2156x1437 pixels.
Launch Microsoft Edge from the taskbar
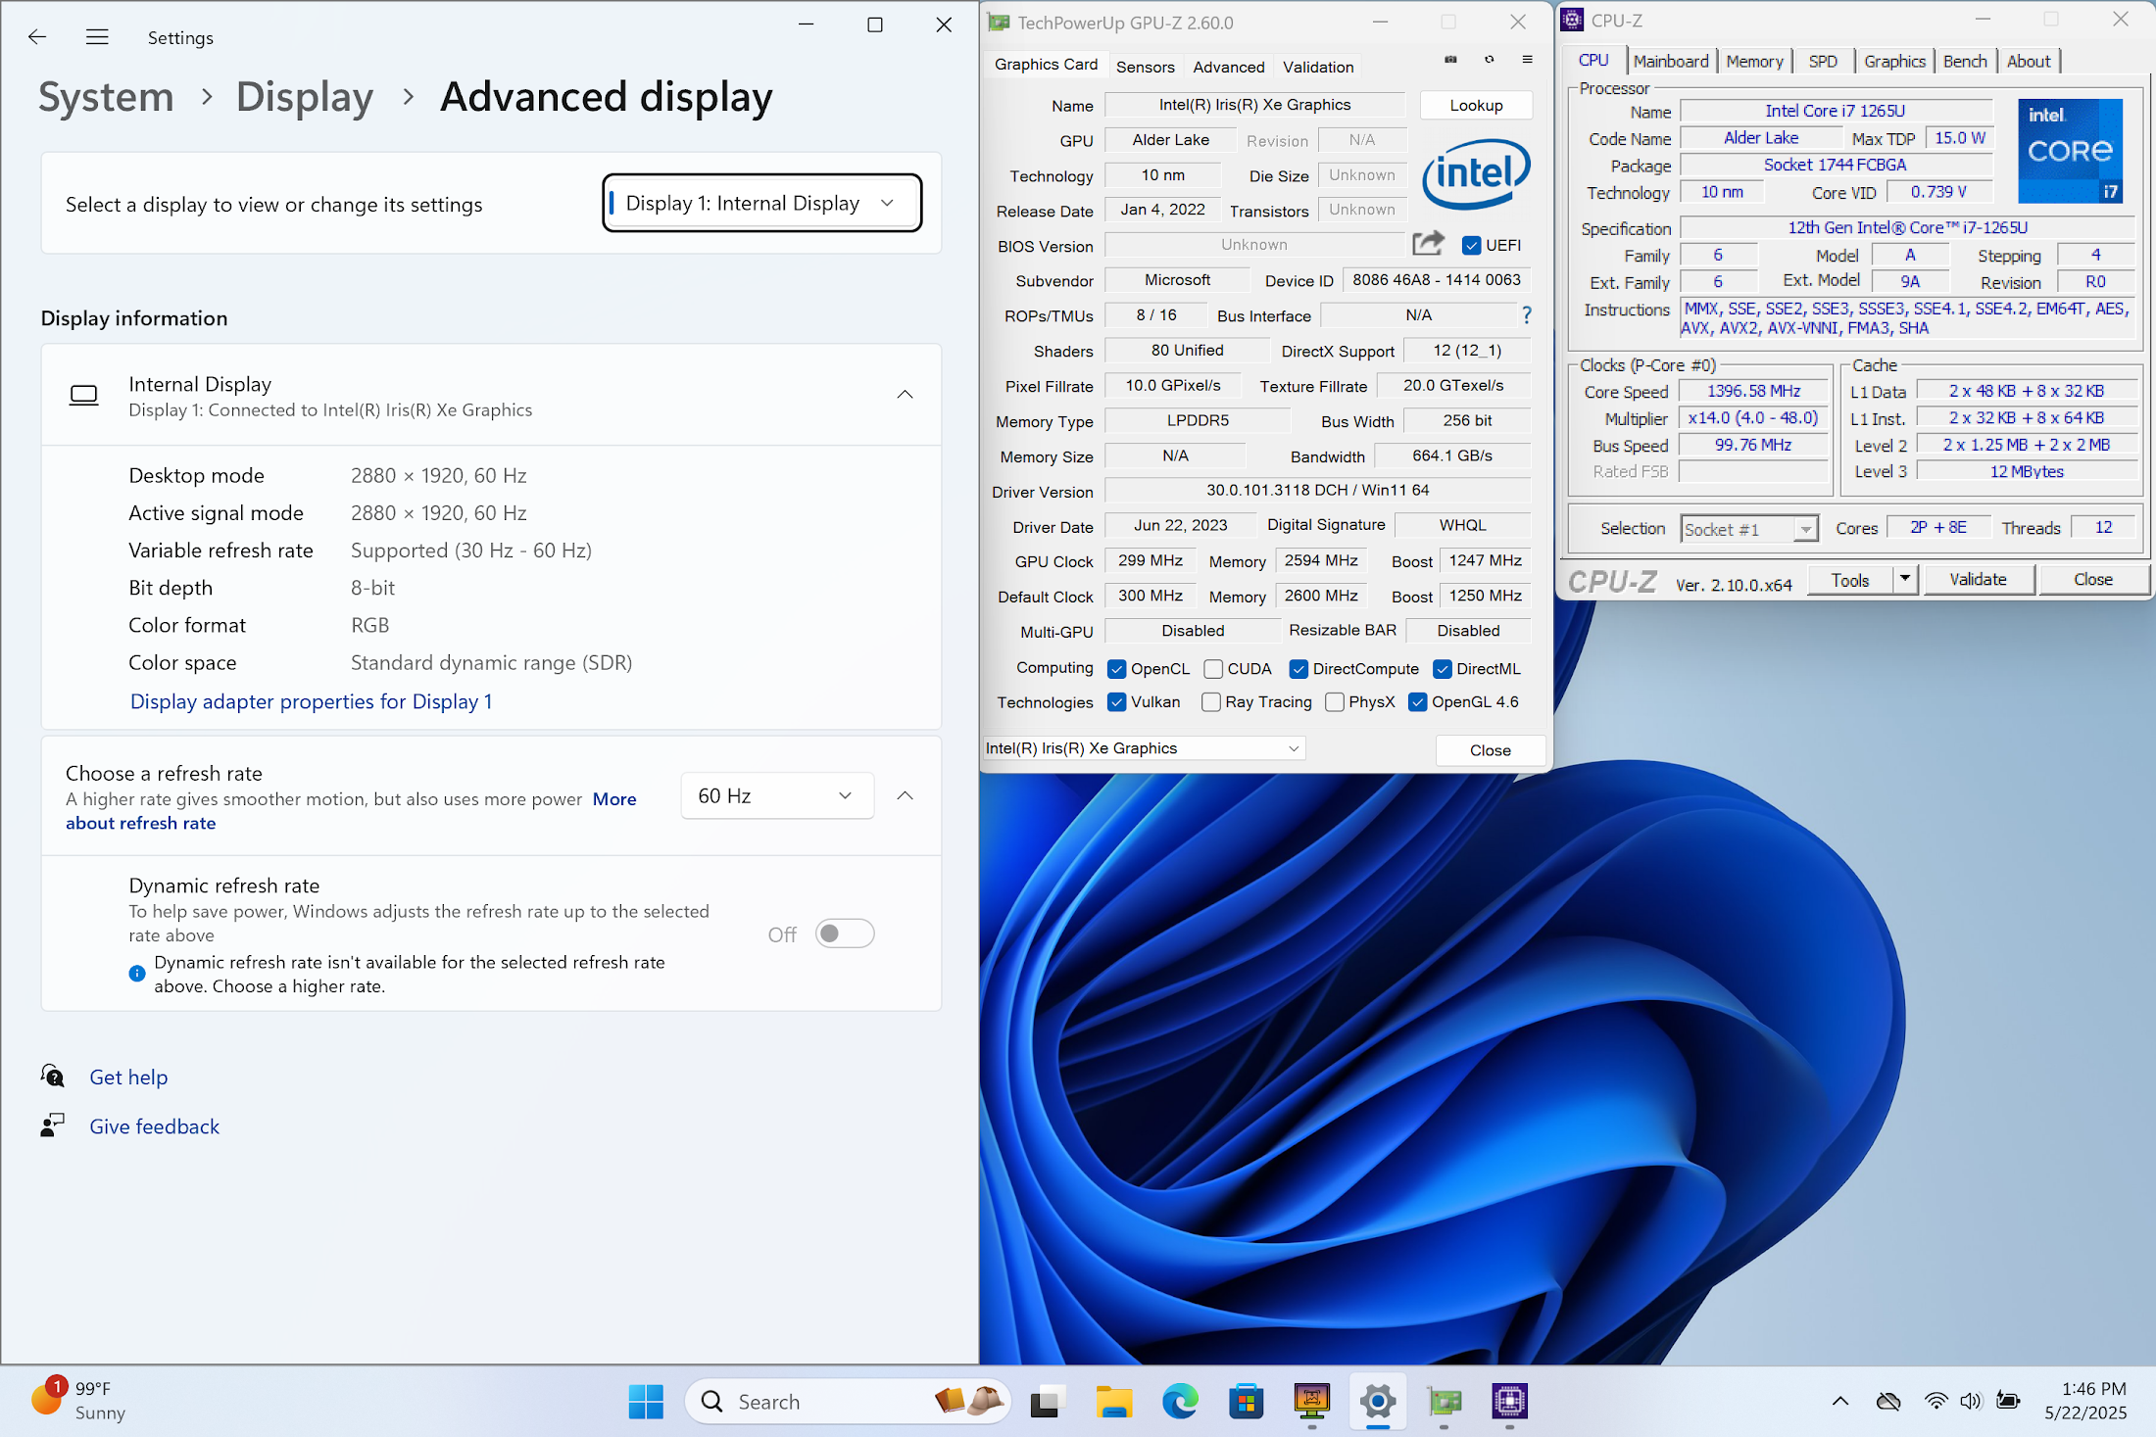(1180, 1402)
